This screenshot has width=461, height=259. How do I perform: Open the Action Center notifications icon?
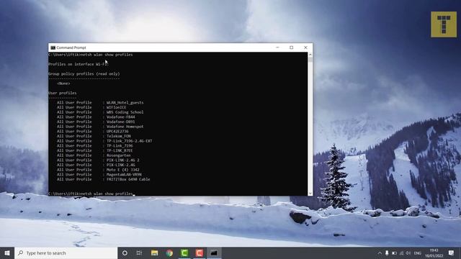coord(452,253)
